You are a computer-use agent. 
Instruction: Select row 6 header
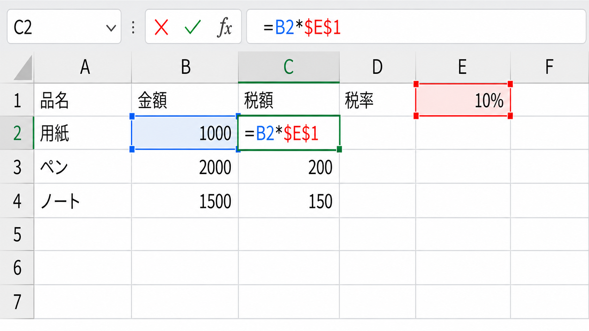17,268
